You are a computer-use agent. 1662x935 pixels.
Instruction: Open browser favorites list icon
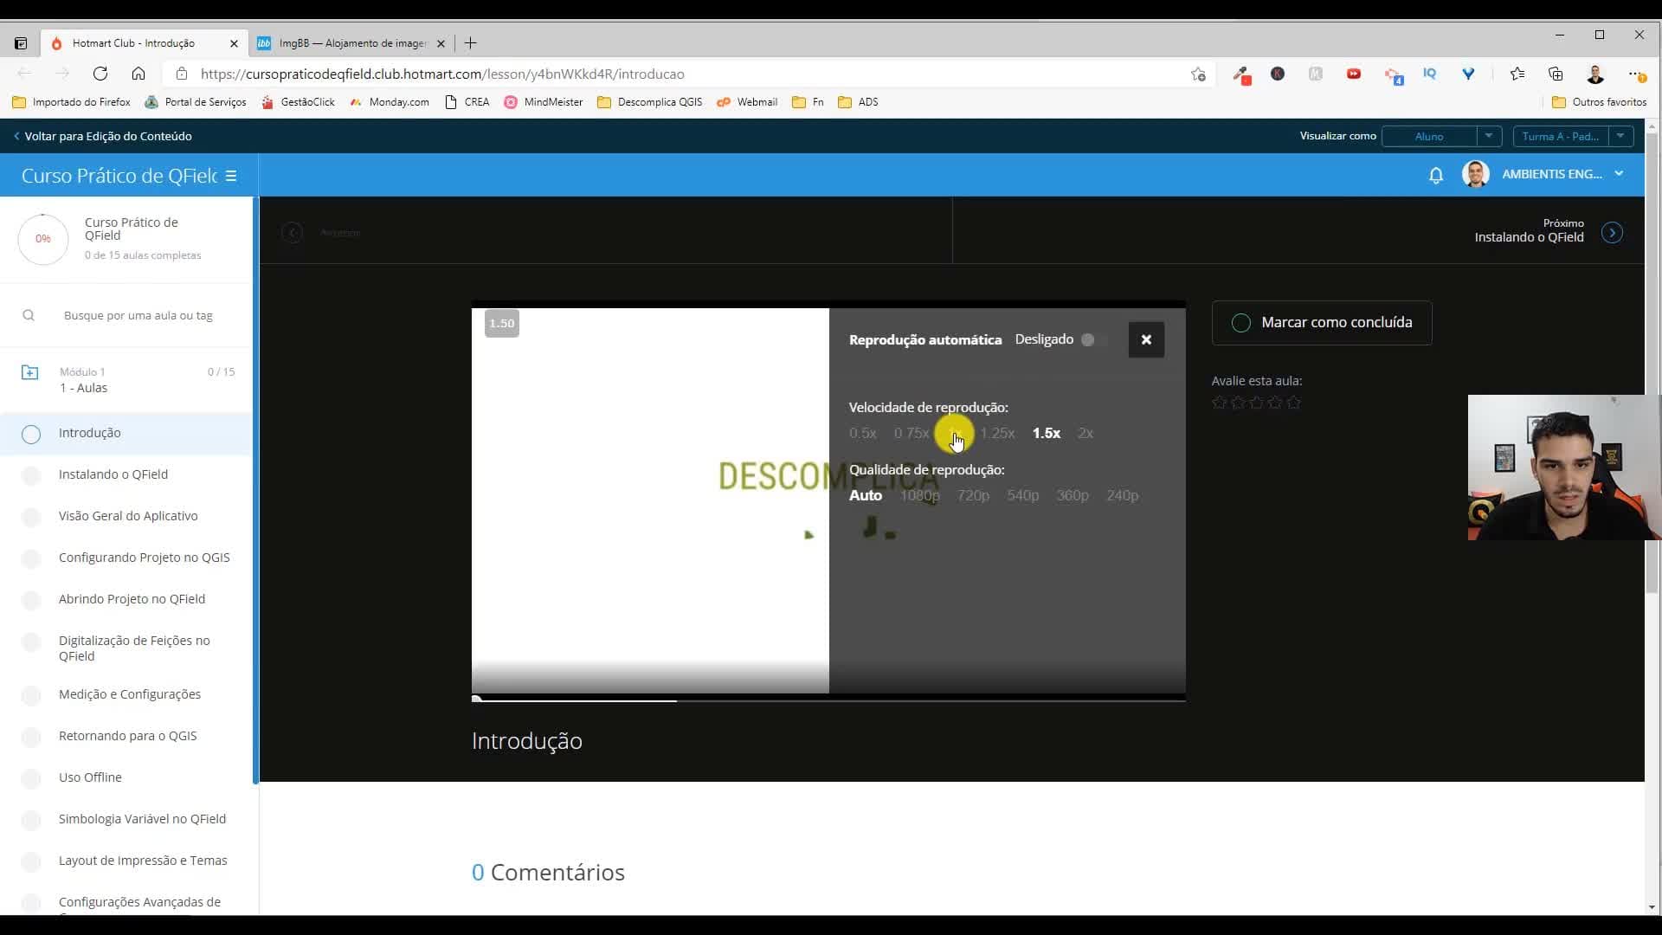(x=1517, y=74)
